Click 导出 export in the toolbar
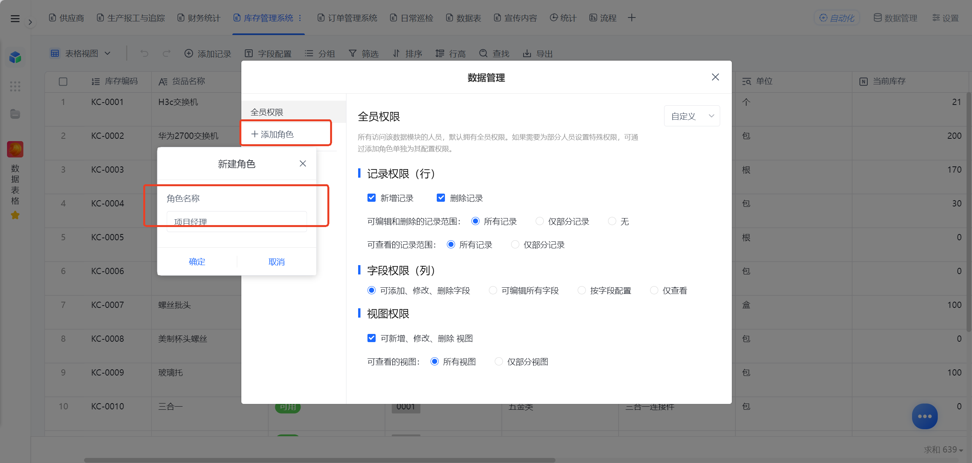Screen dimensions: 972x463 point(538,53)
